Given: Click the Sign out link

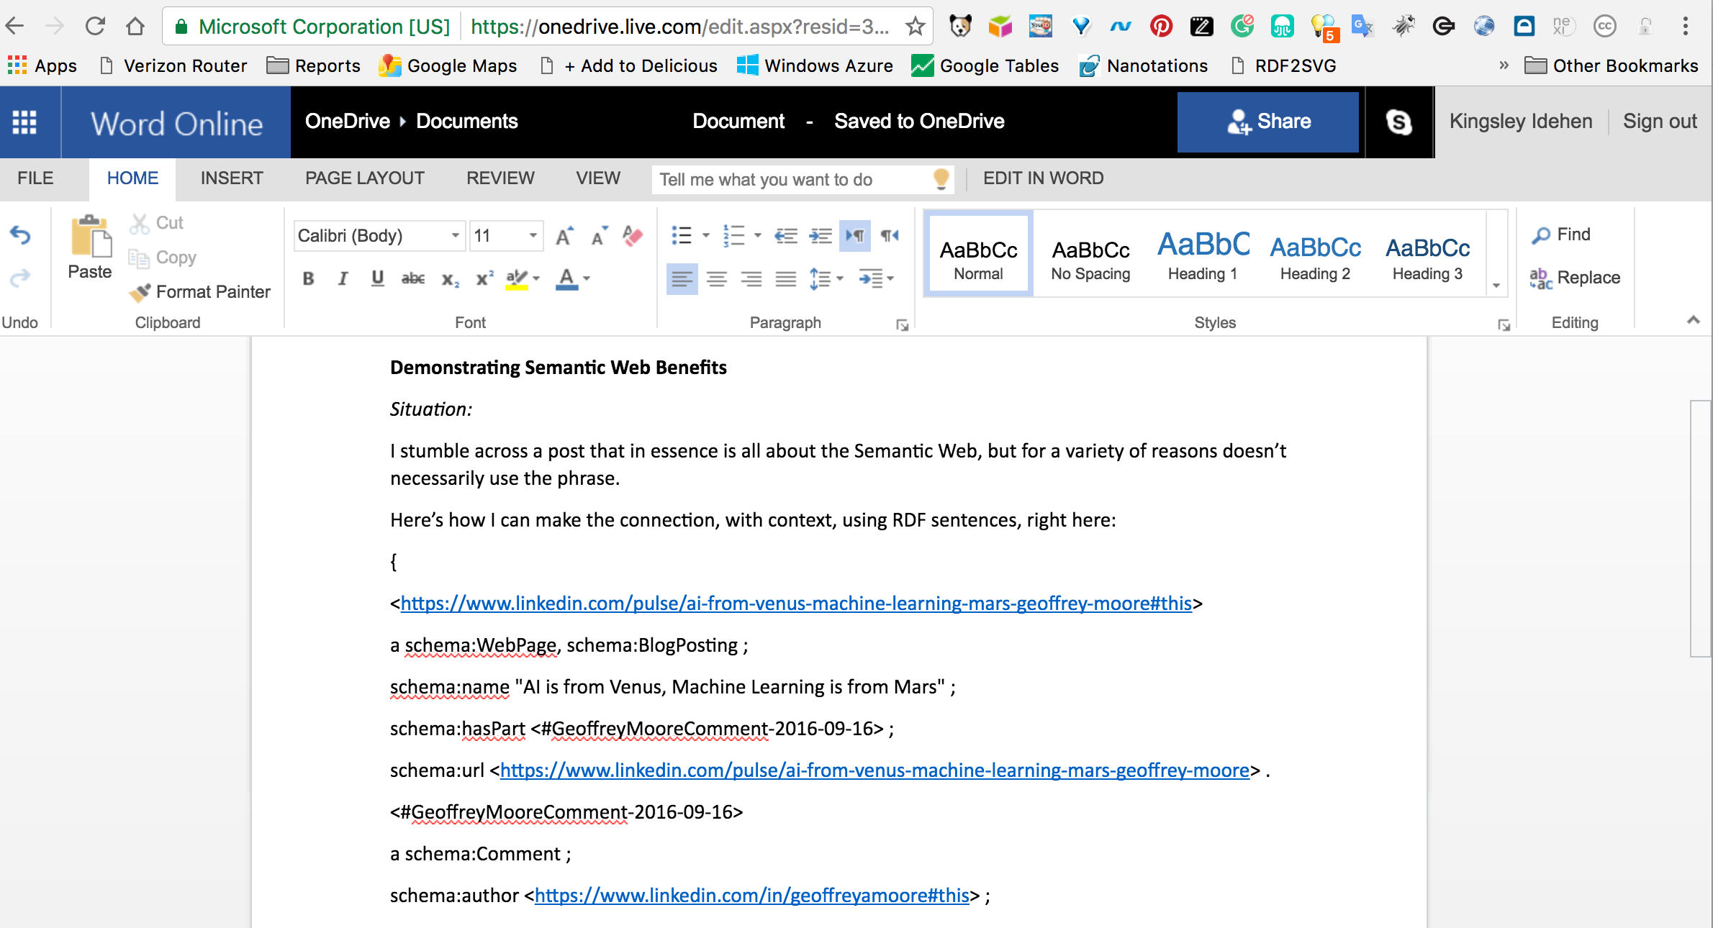Looking at the screenshot, I should (x=1660, y=122).
